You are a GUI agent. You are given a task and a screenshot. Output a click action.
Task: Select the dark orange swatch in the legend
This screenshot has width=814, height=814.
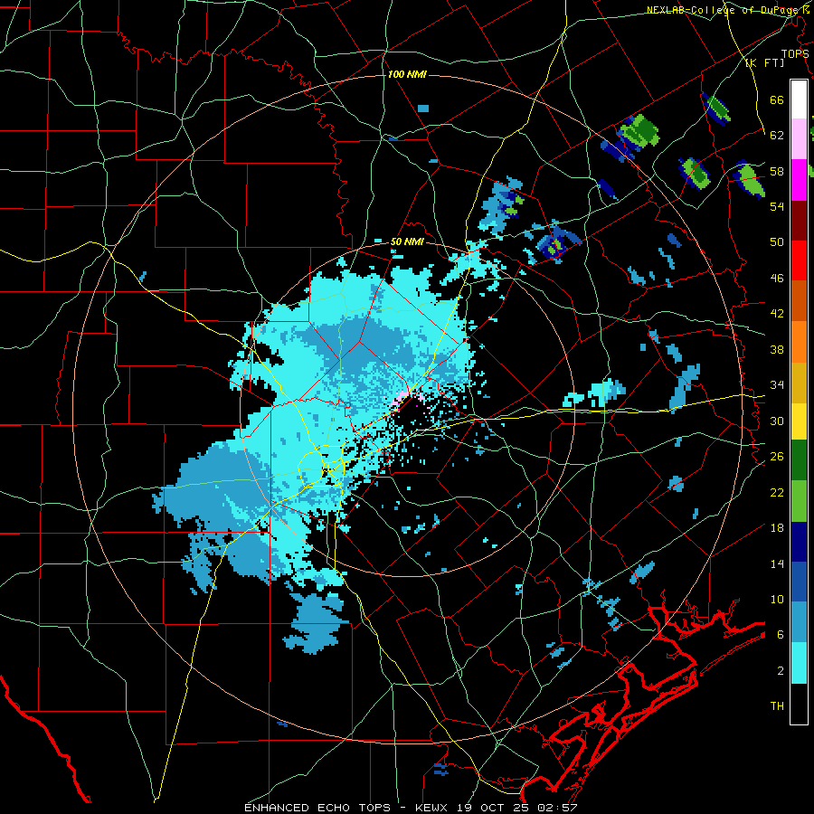click(799, 301)
